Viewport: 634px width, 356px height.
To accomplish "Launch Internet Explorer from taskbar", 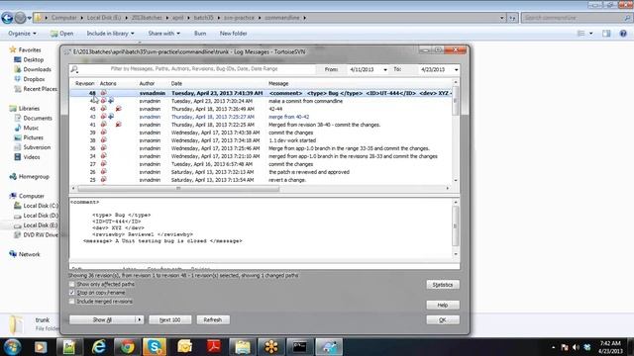I will click(x=99, y=347).
